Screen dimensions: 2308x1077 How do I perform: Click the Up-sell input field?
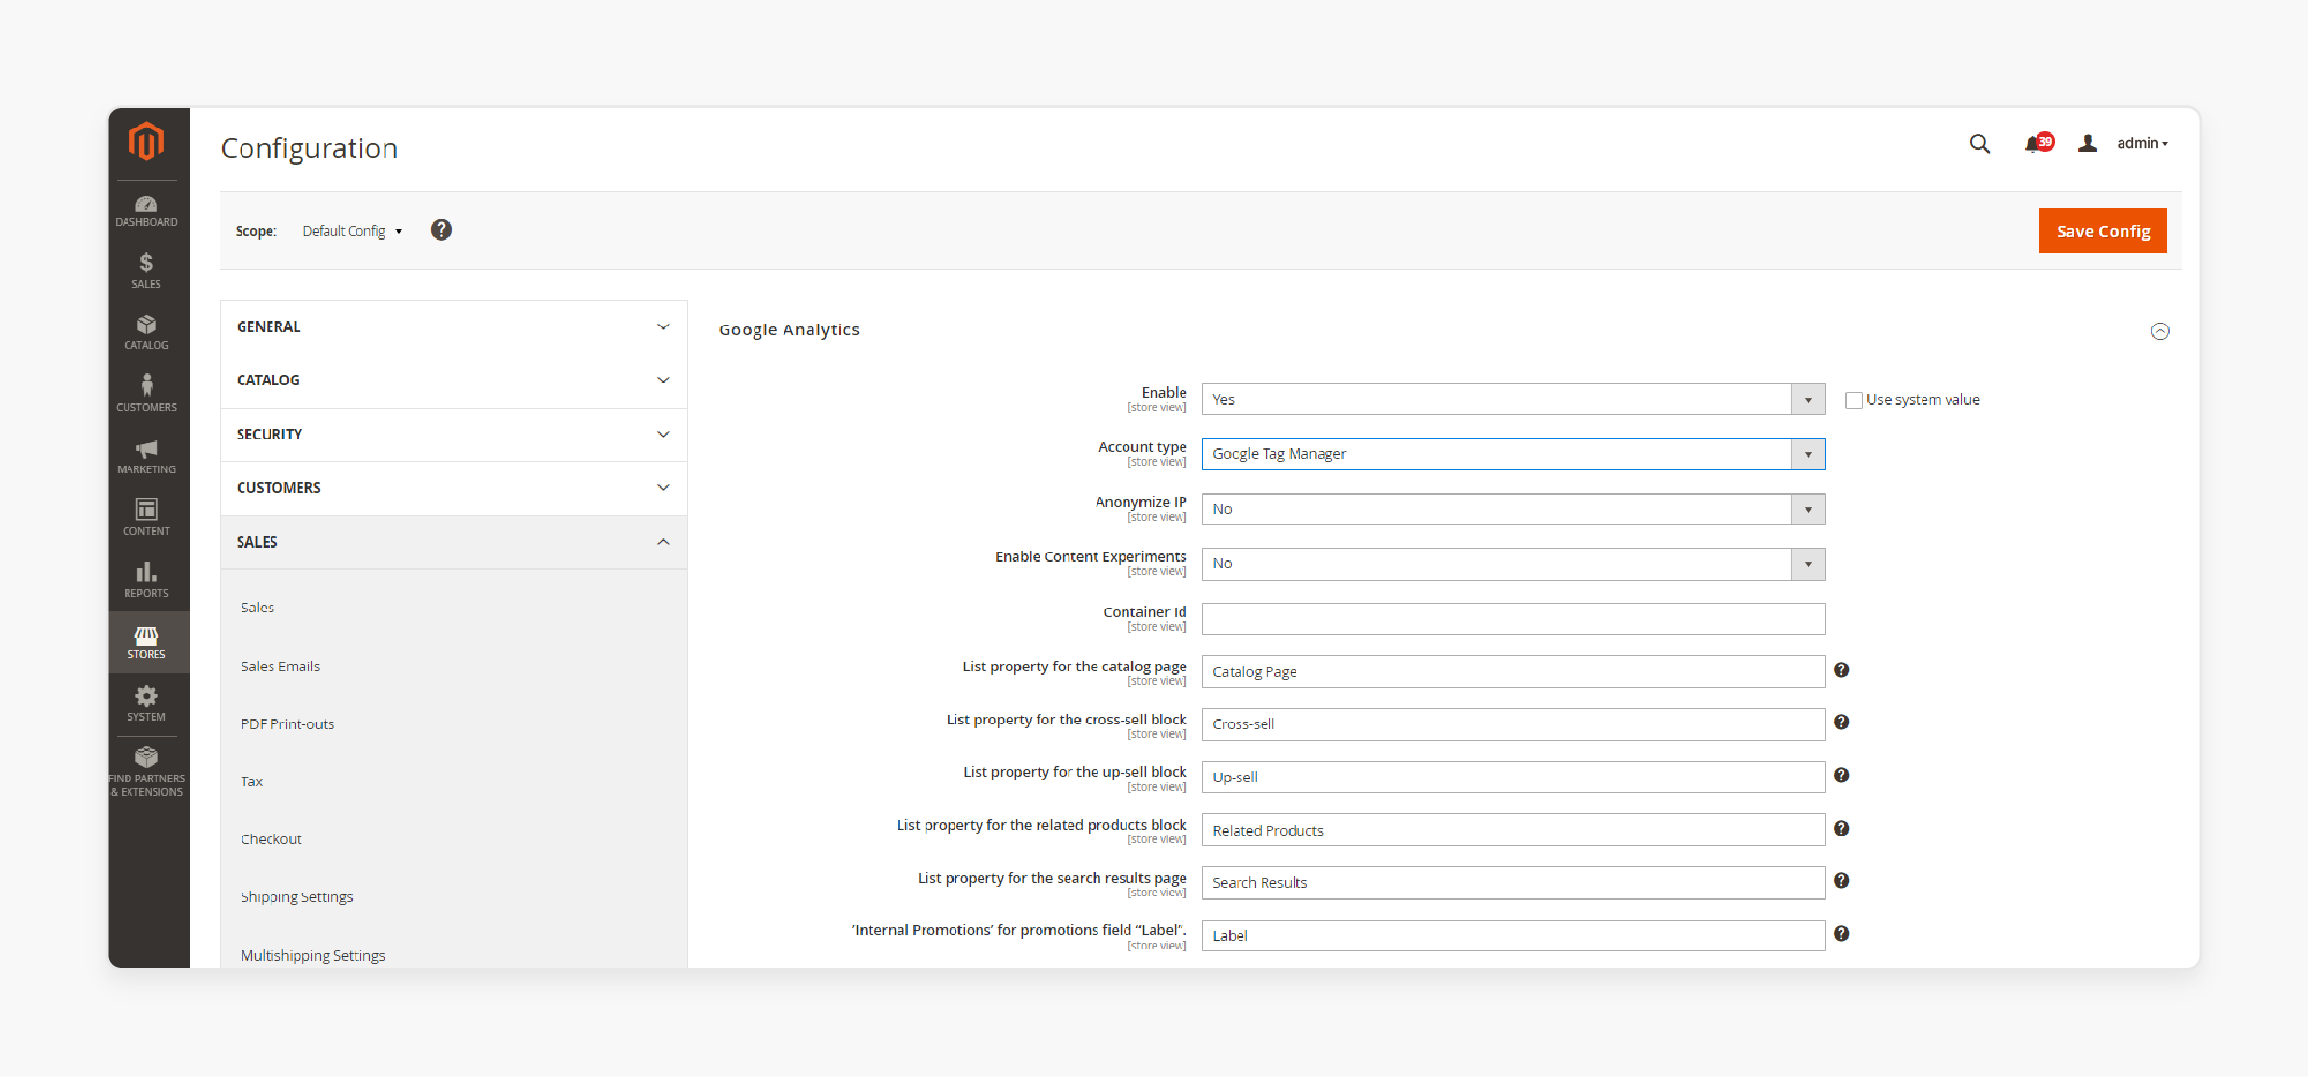click(x=1513, y=778)
